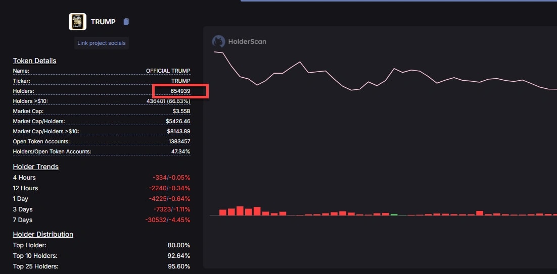The height and width of the screenshot is (274, 557).
Task: Select the Top 10 Holders value 92.64%
Action: pyautogui.click(x=179, y=255)
